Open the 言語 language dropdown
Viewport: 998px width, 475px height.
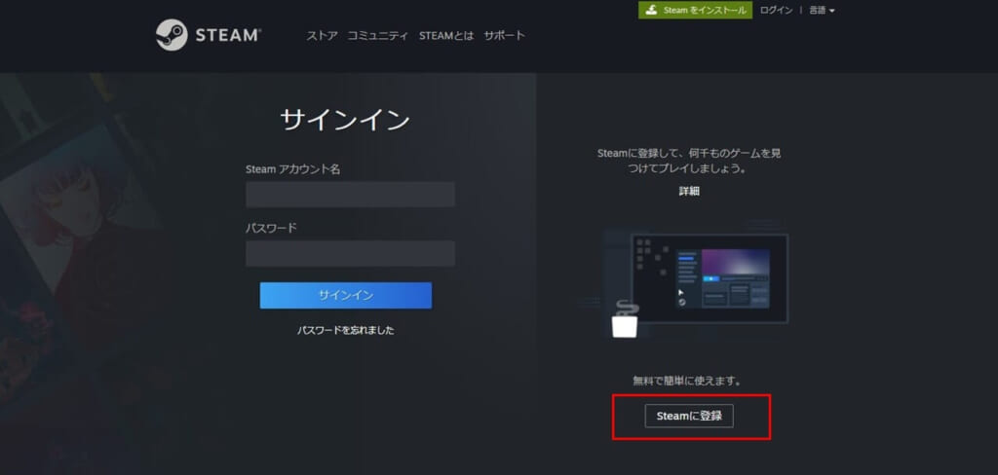click(822, 10)
